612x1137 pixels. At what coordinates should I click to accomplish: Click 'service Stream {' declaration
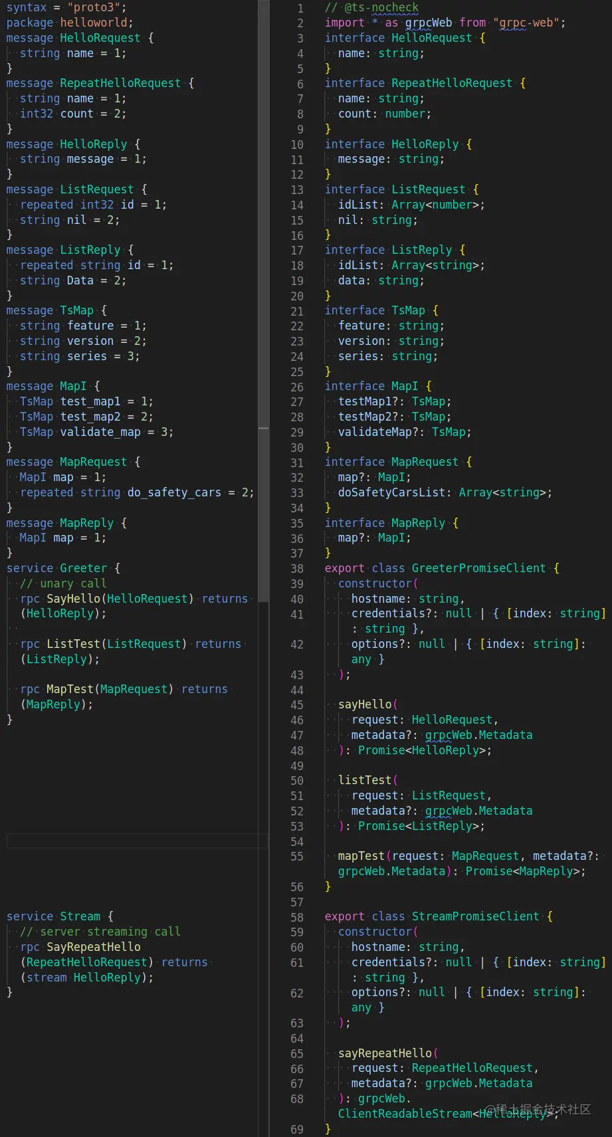click(x=60, y=916)
